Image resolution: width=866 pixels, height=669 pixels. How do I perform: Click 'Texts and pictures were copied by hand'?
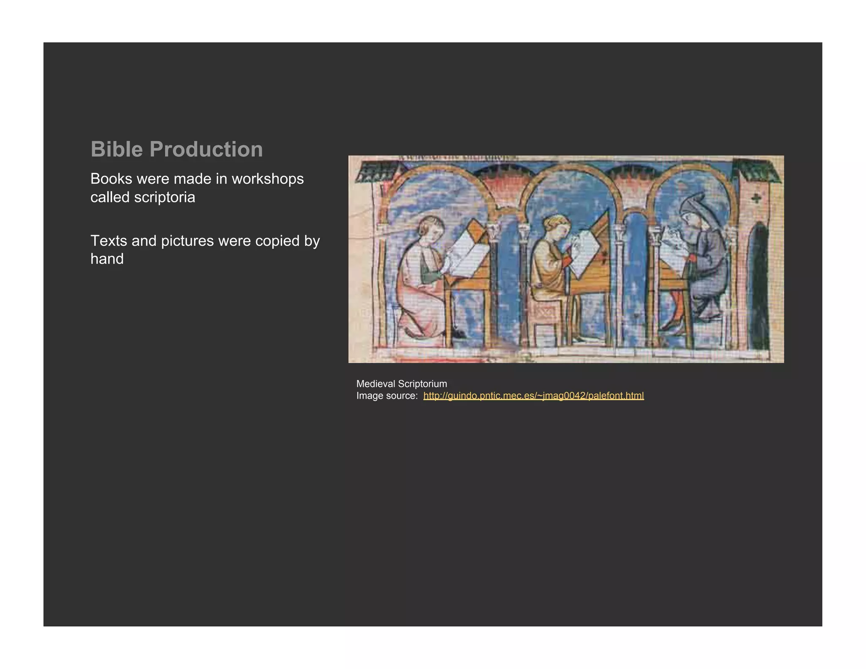[x=205, y=250]
